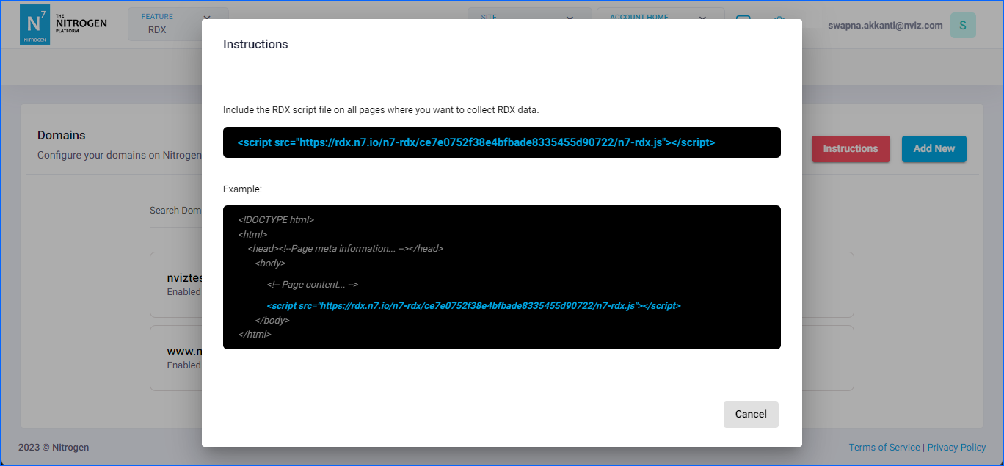Select the nviztes domain card
Viewport: 1004px width, 466px height.
pos(176,284)
